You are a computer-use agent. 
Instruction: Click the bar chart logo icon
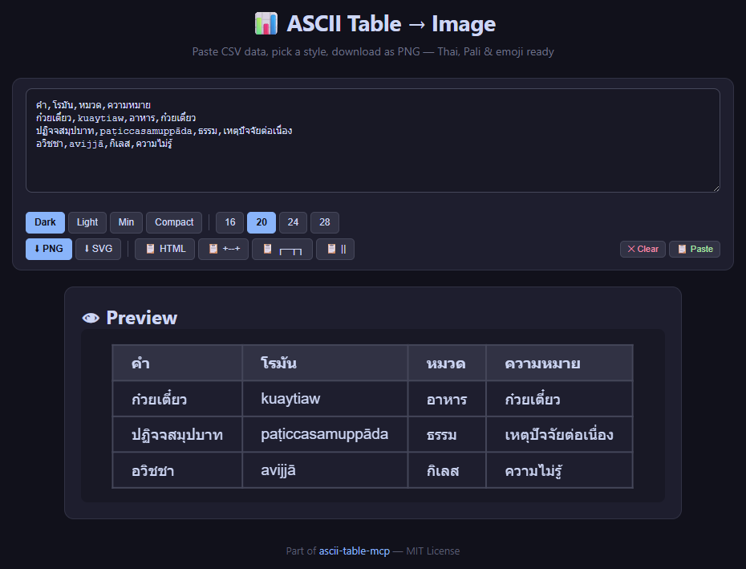266,24
